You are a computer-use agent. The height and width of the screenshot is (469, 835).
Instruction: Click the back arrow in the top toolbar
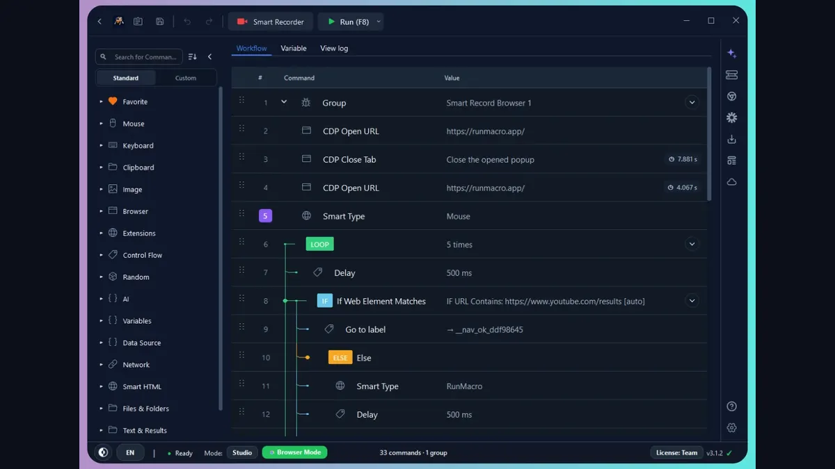[x=100, y=22]
